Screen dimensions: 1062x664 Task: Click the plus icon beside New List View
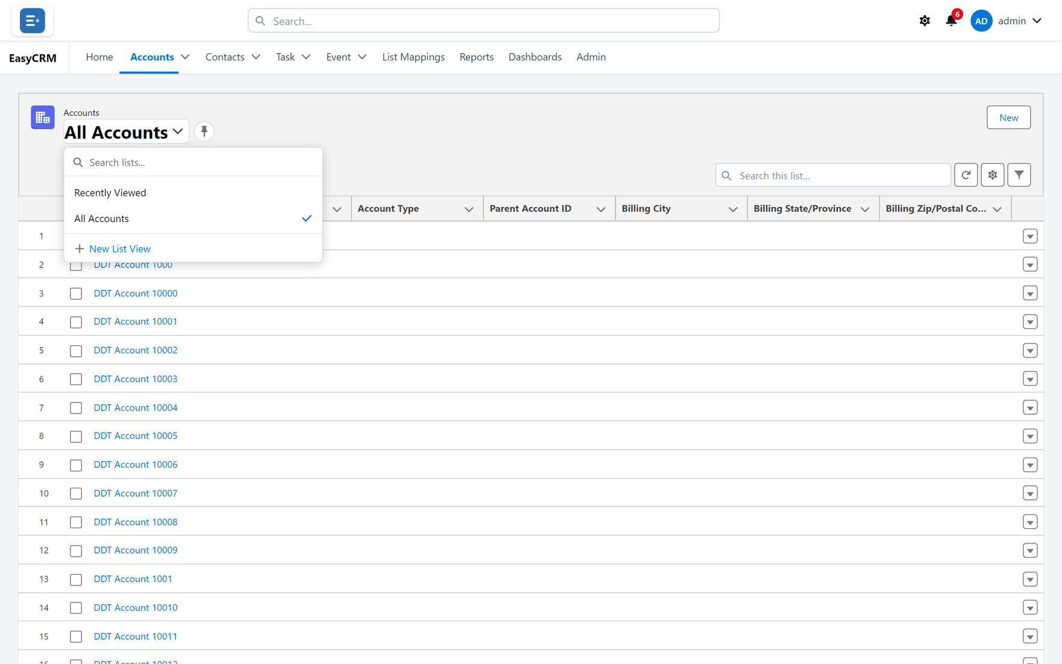click(x=79, y=249)
